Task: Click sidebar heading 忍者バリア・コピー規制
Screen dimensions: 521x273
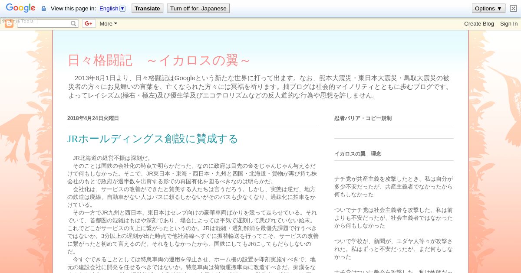Action: click(x=363, y=118)
